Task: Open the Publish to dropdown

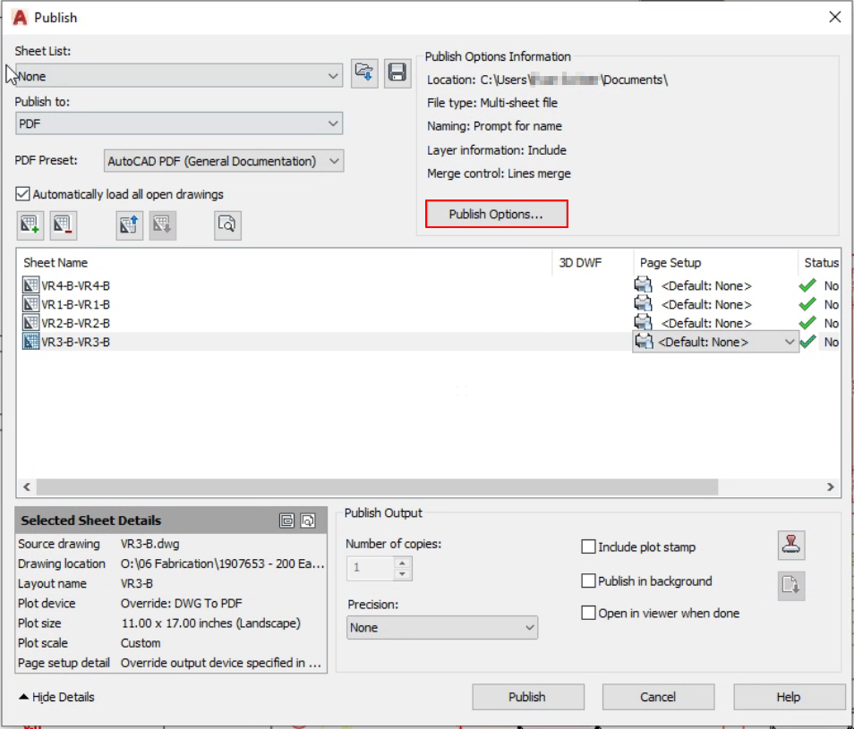Action: [x=179, y=123]
